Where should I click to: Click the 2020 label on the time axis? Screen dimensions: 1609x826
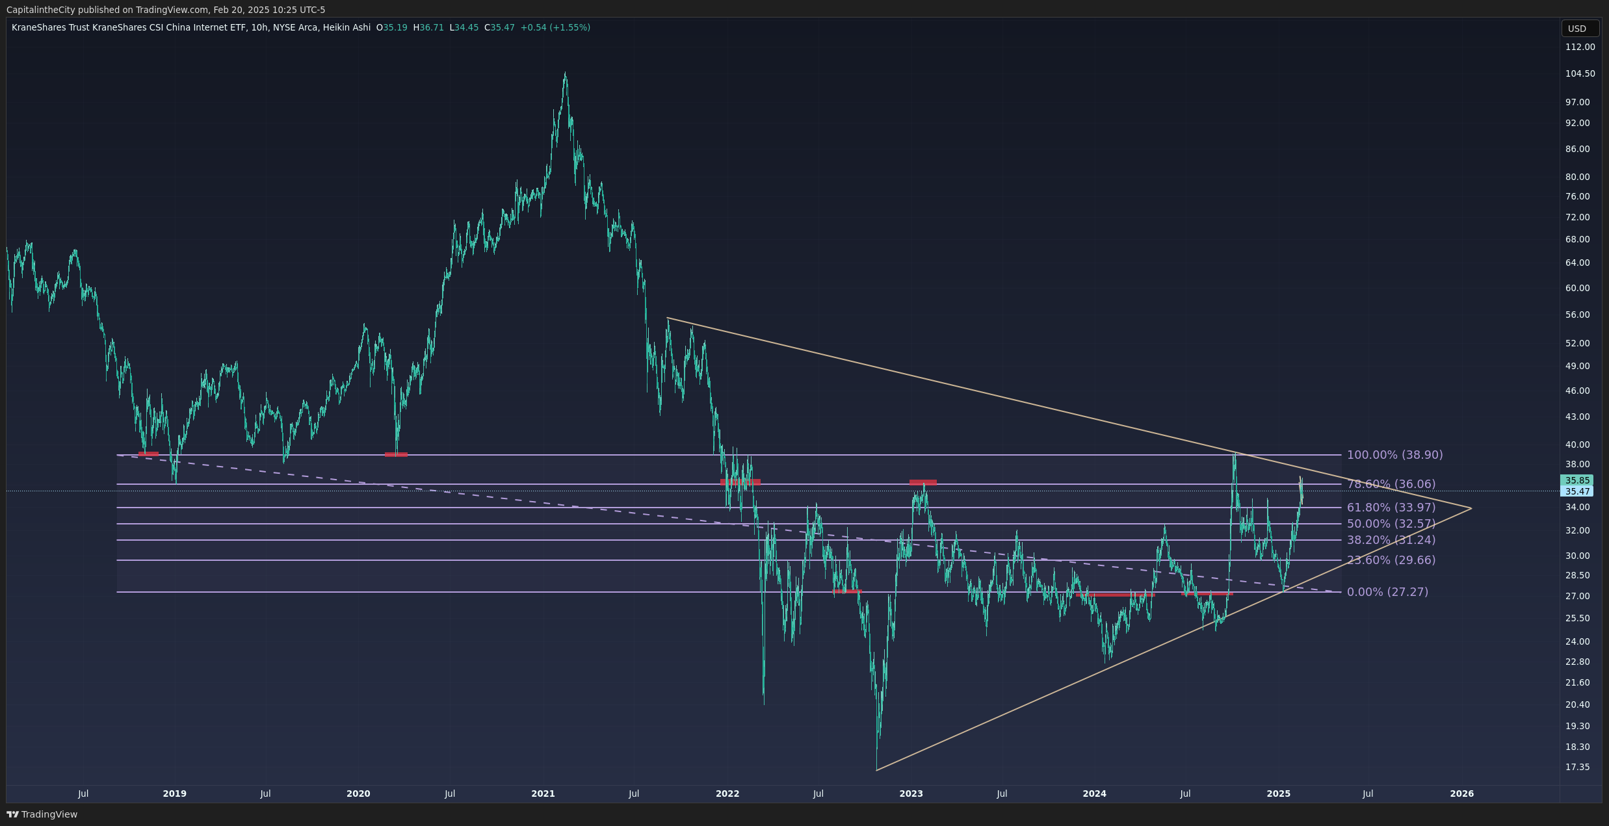coord(358,794)
